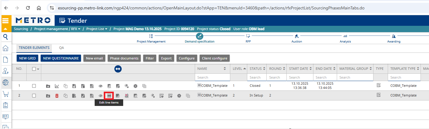This screenshot has width=429, height=129.
Task: Sort by the START DATE column arrows
Action: [311, 69]
